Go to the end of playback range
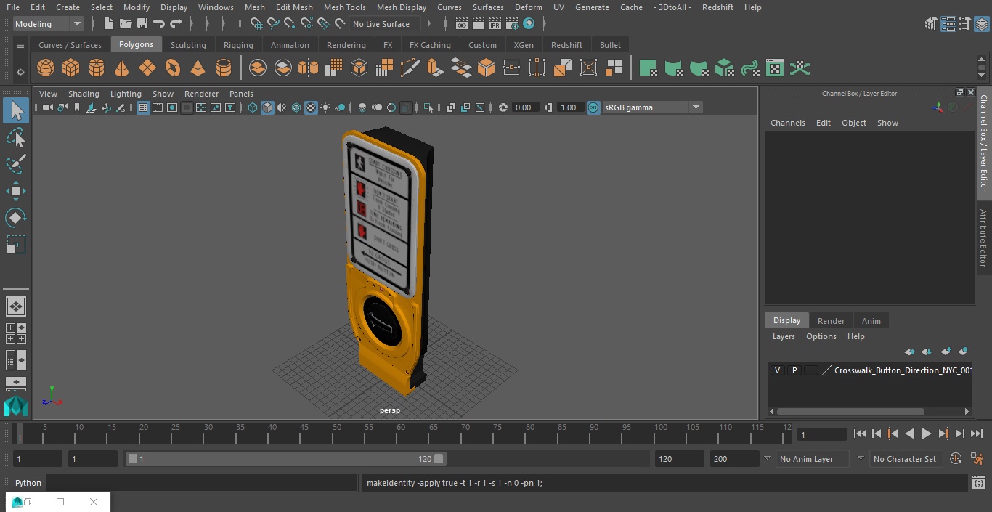 pos(977,434)
